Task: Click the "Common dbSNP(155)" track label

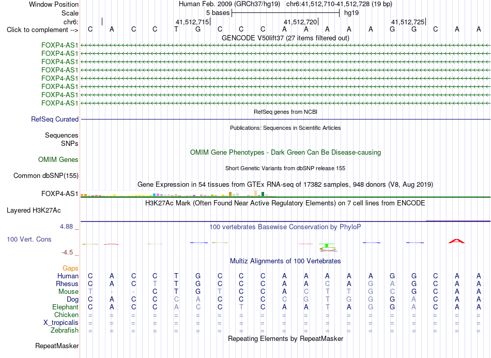Action: pos(45,175)
